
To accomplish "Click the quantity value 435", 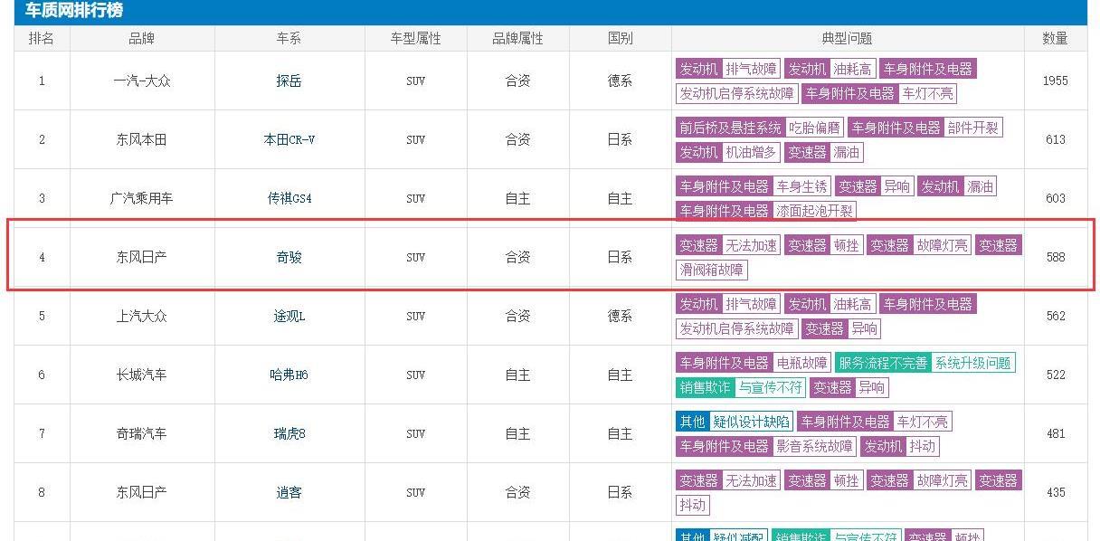I will pyautogui.click(x=1055, y=492).
